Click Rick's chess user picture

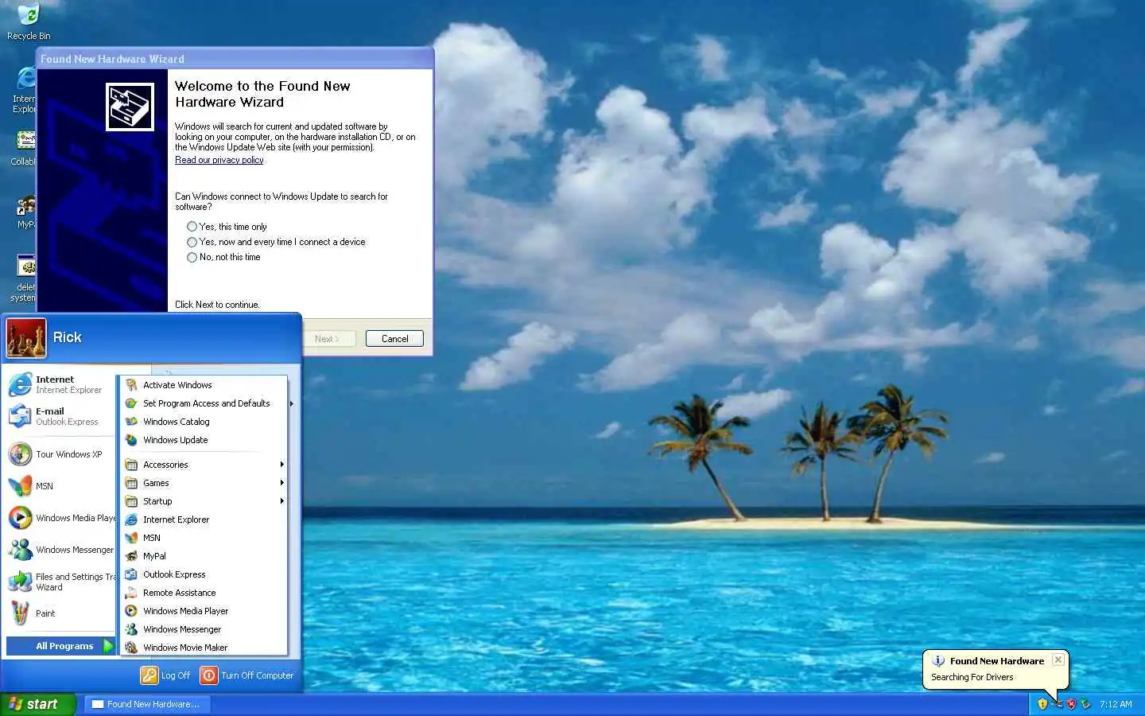[26, 338]
